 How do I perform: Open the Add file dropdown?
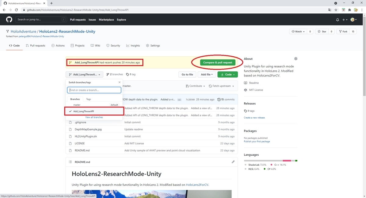[207, 74]
